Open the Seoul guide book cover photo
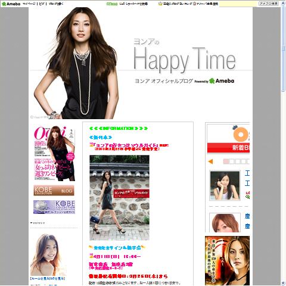Screen dimensions: 286x286 tap(119, 198)
